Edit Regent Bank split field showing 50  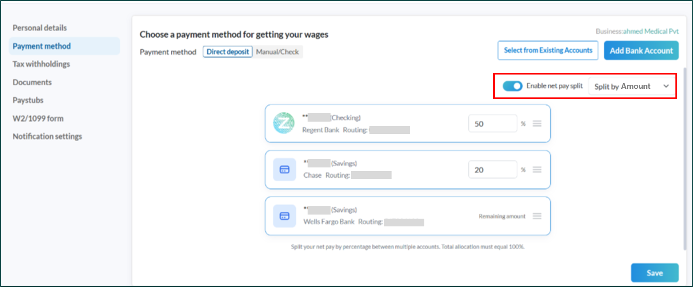pos(493,124)
